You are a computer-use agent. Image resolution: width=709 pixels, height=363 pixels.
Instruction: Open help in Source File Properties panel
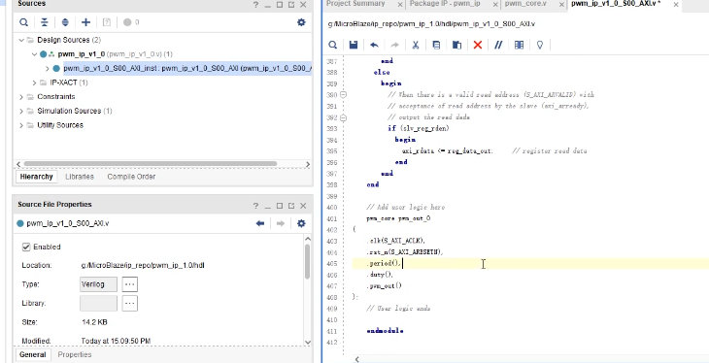[256, 206]
